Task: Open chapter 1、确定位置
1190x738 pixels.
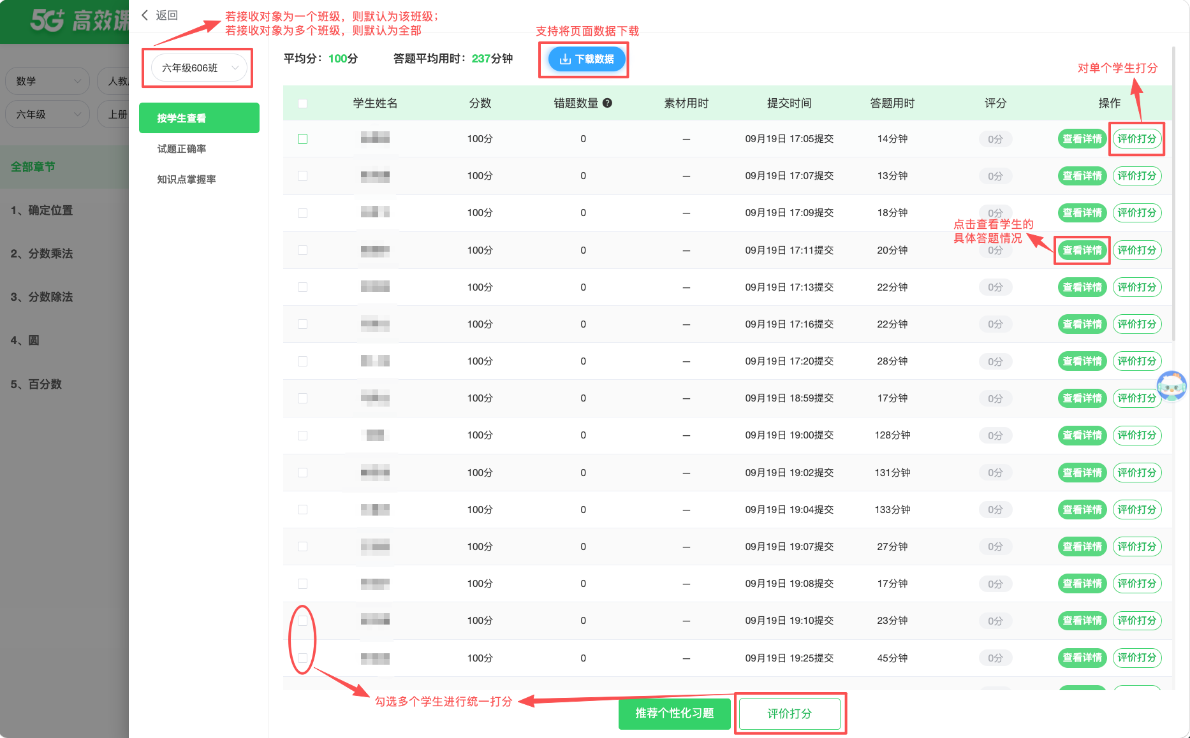Action: pyautogui.click(x=41, y=210)
